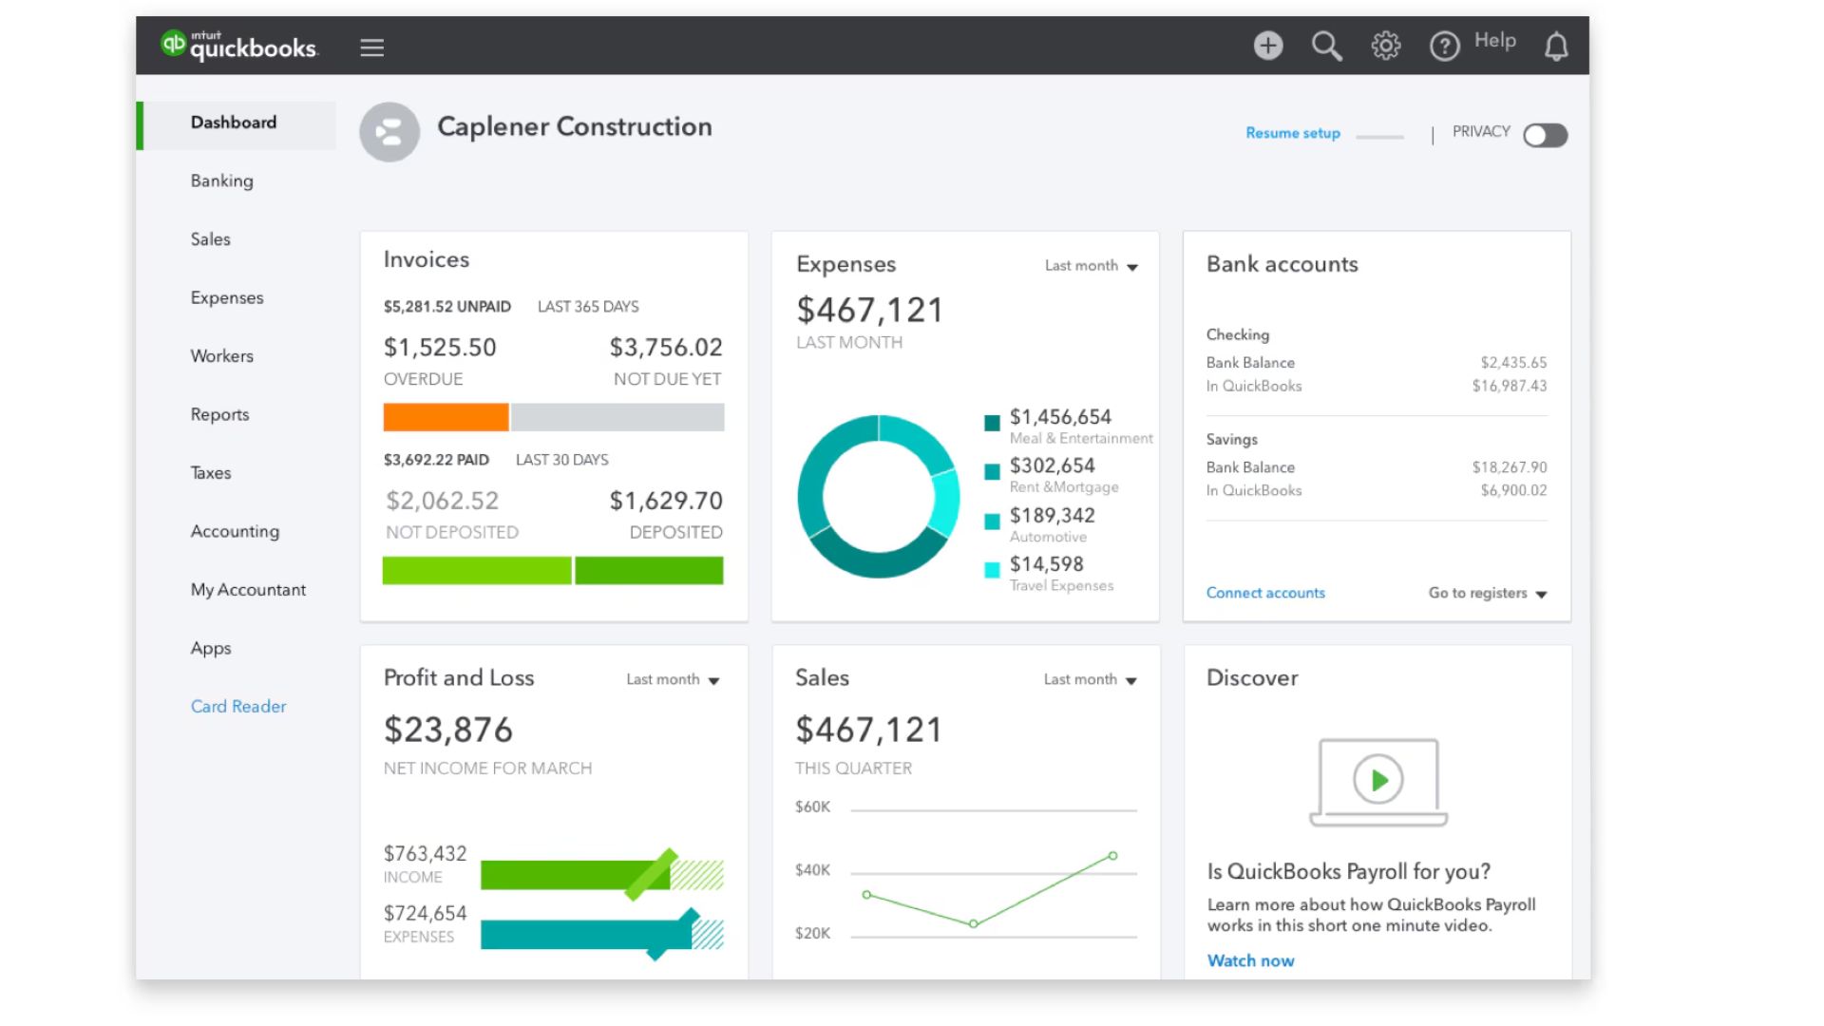The width and height of the screenshot is (1824, 1026).
Task: Click the $5,281.52 UNPAID label
Action: tap(447, 307)
